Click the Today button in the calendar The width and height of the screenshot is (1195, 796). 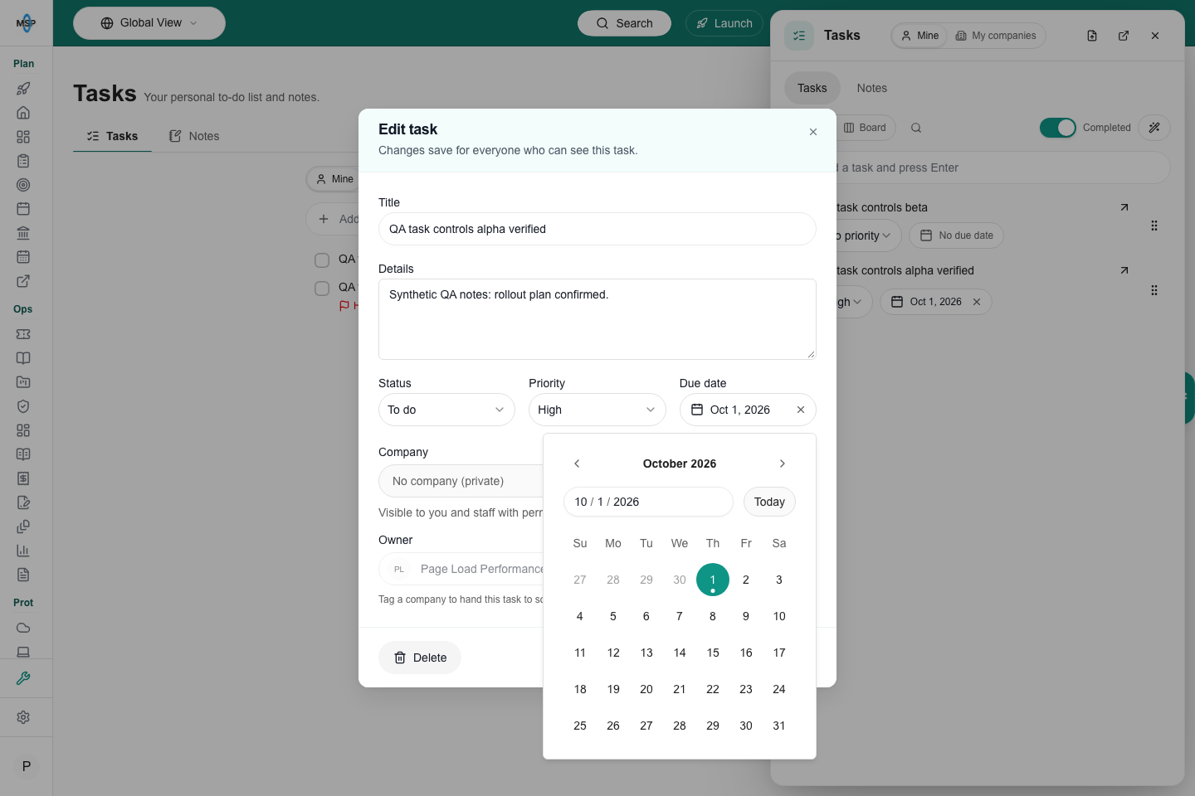click(769, 502)
